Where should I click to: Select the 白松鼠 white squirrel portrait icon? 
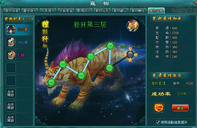pyautogui.click(x=11, y=42)
